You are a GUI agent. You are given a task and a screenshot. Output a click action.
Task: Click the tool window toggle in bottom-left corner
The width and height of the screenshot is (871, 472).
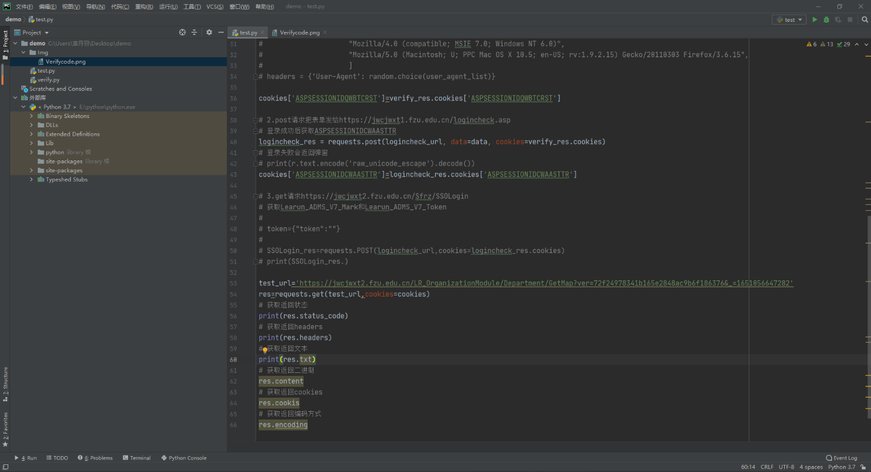tap(5, 467)
